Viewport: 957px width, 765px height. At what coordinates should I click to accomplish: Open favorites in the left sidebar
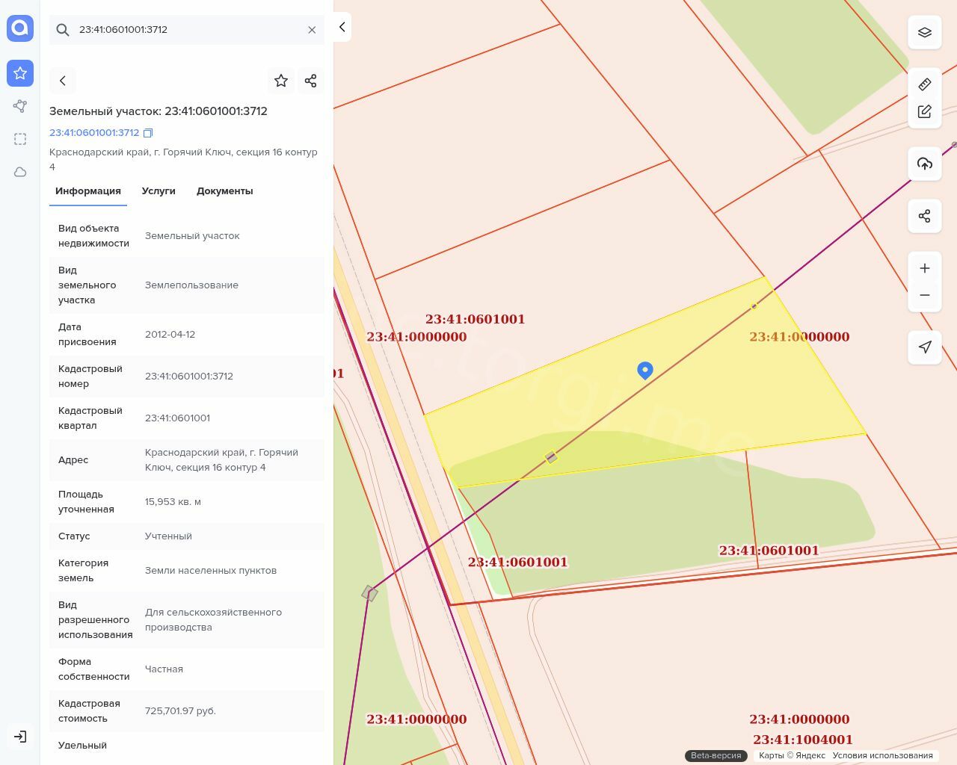pos(20,73)
